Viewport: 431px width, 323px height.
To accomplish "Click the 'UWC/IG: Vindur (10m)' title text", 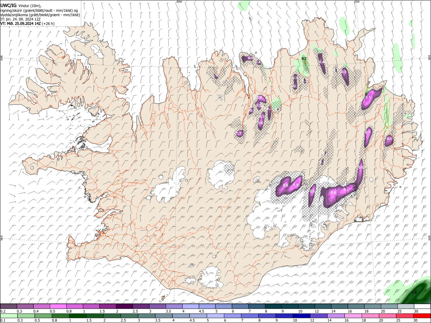I will click(21, 6).
